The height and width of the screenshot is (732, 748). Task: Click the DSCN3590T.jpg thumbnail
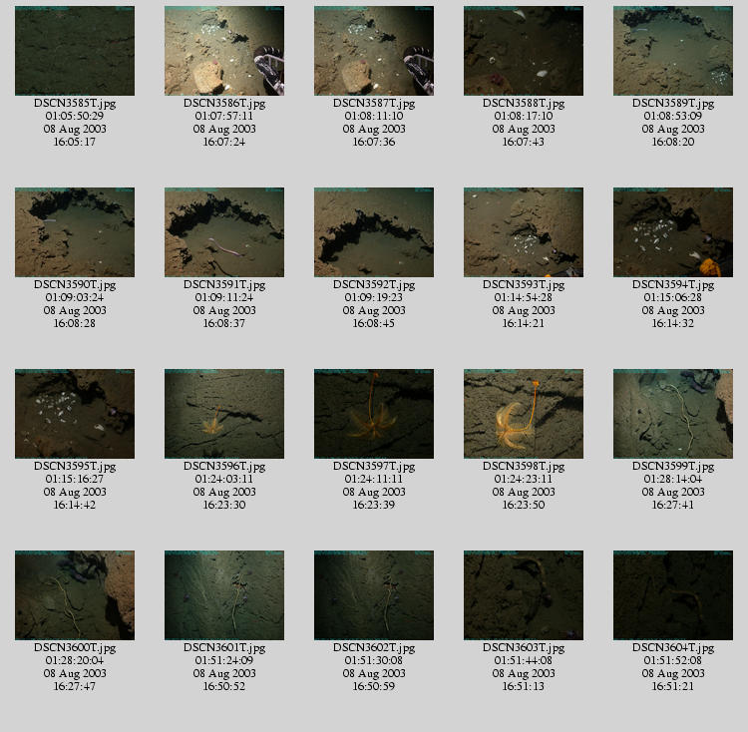point(75,232)
